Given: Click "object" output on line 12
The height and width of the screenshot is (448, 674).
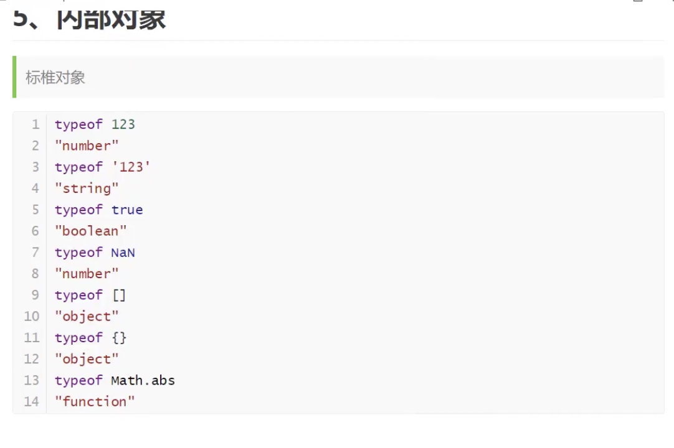Looking at the screenshot, I should [87, 359].
